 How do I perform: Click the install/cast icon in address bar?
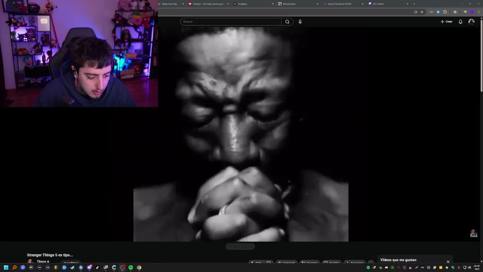416,12
